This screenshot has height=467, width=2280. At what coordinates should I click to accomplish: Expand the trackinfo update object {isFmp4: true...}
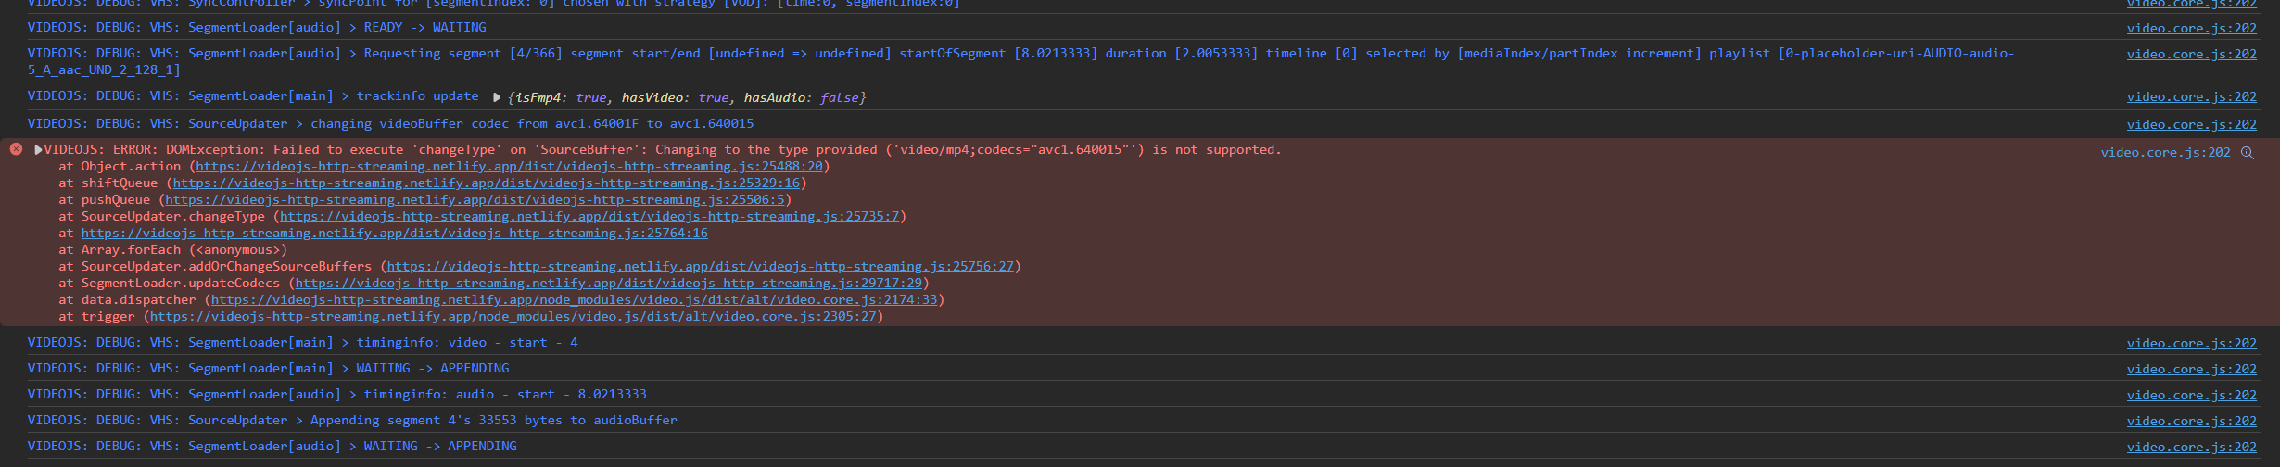pyautogui.click(x=497, y=97)
